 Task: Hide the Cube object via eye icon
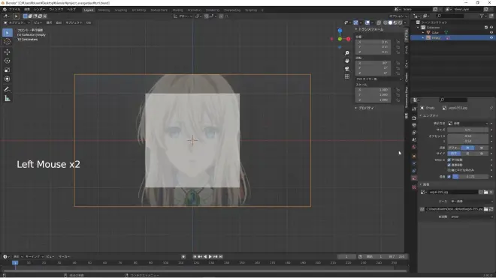[491, 32]
